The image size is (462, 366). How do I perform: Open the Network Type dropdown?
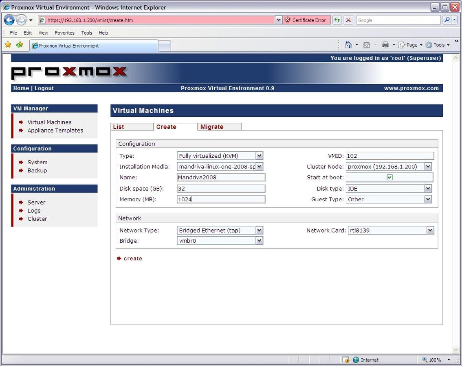pyautogui.click(x=220, y=230)
